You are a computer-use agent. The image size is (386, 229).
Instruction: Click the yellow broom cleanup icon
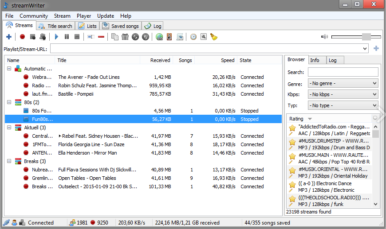coord(214,37)
